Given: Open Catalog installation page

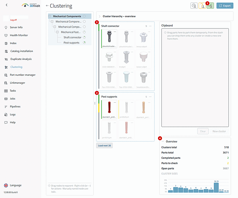Looking at the screenshot, I should tap(22, 51).
